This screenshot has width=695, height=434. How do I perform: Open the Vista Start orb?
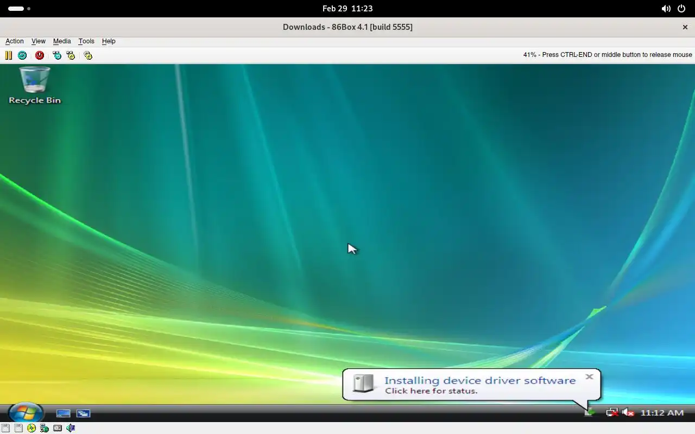26,413
